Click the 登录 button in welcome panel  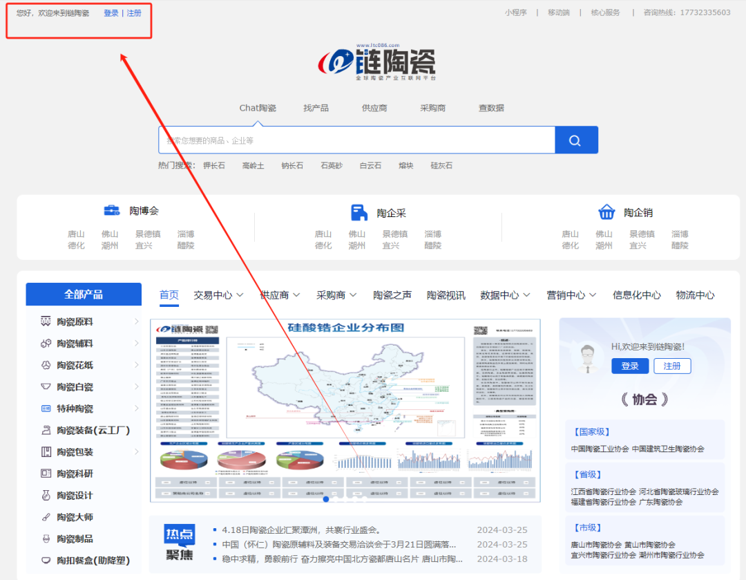629,366
